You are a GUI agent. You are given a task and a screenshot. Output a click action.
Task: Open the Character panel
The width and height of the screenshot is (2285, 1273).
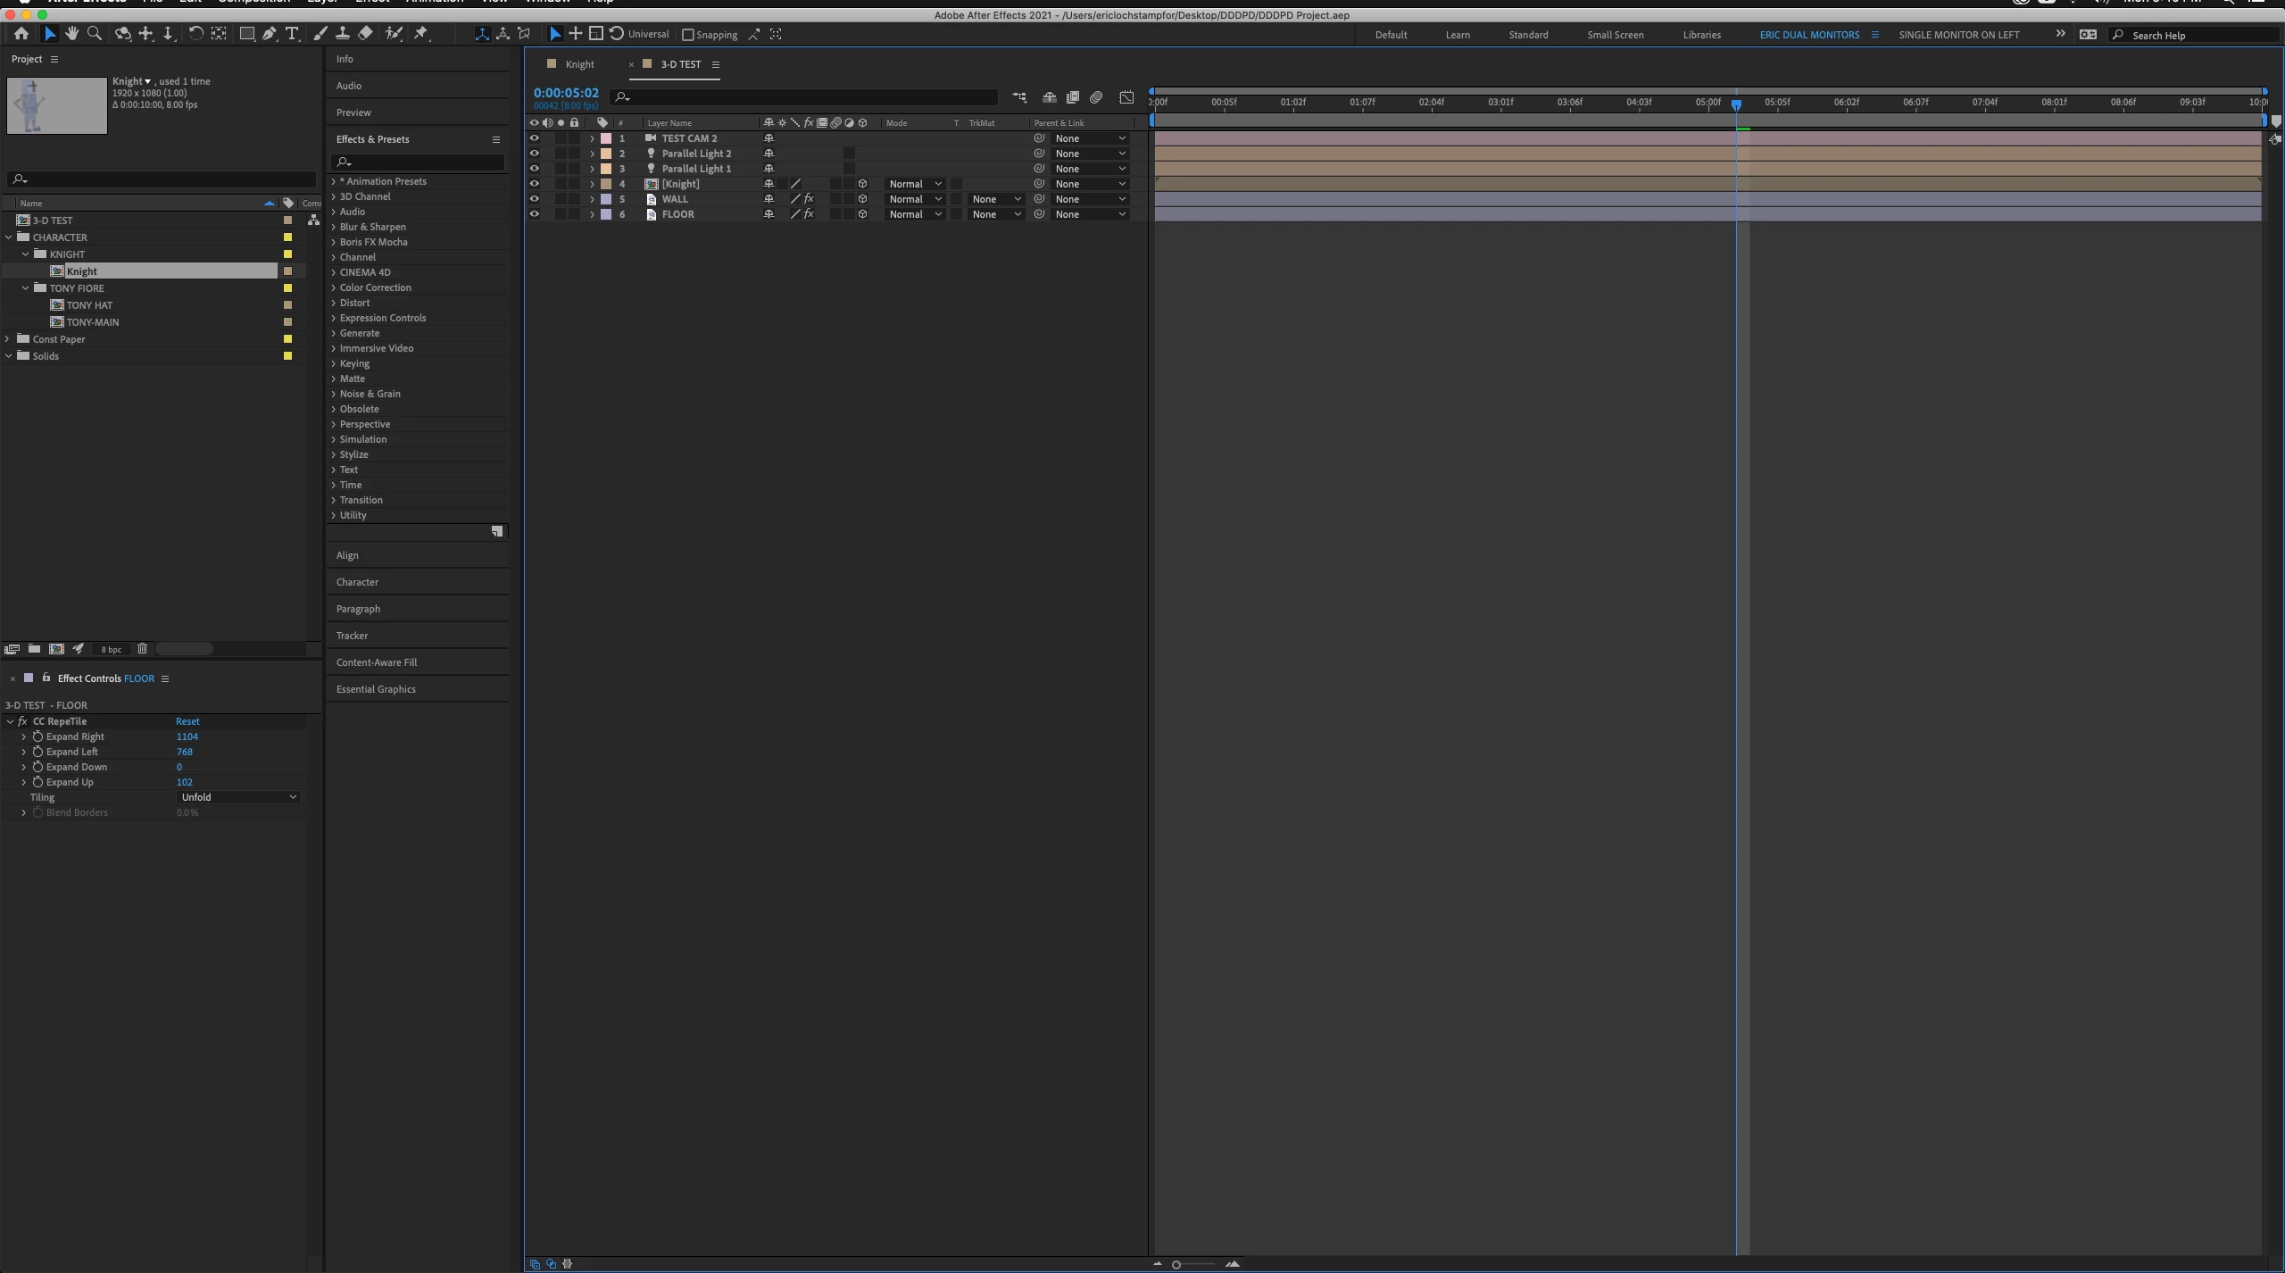pyautogui.click(x=357, y=582)
